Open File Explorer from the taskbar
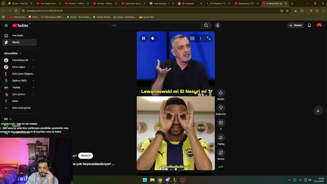 click(x=152, y=180)
